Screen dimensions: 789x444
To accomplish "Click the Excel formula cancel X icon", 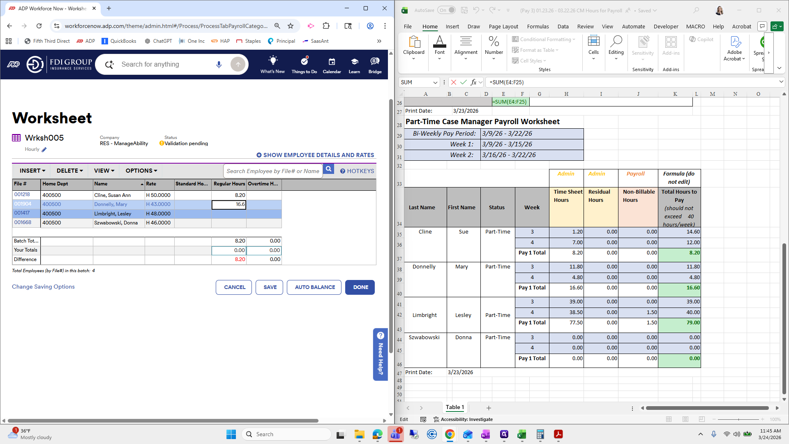I will (454, 82).
